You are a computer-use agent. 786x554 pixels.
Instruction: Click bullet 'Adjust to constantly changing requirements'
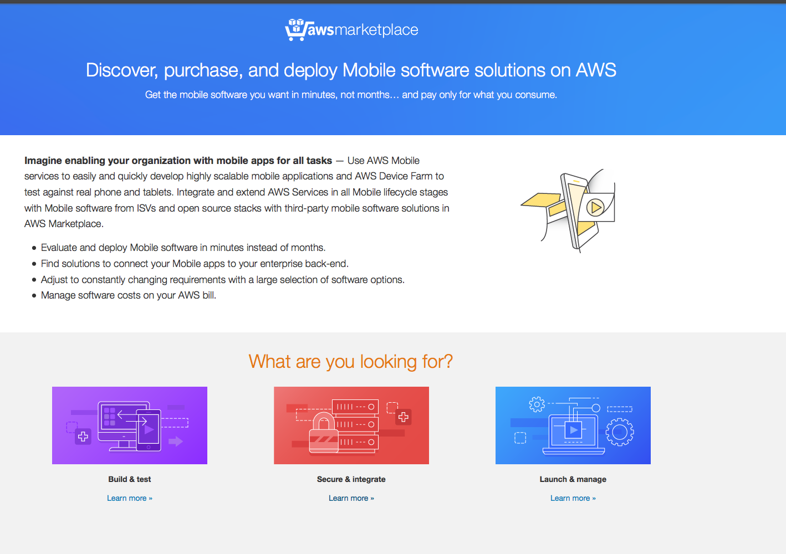pos(223,280)
